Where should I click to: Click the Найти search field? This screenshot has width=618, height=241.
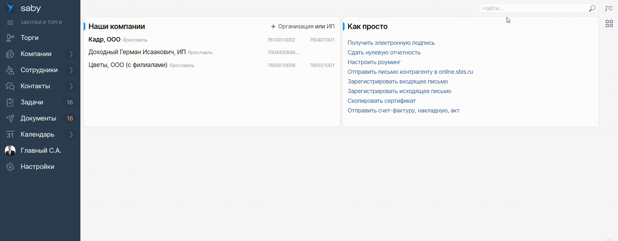(533, 8)
